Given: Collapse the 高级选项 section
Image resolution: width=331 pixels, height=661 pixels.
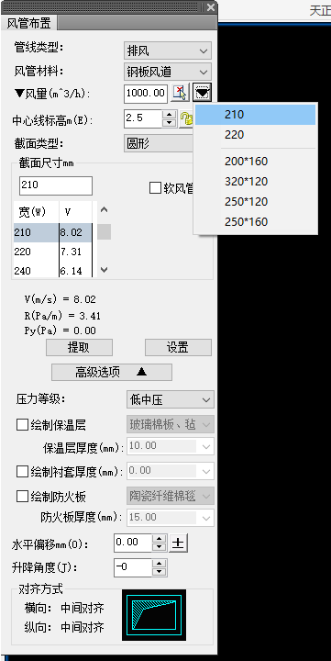Looking at the screenshot, I should tap(112, 372).
